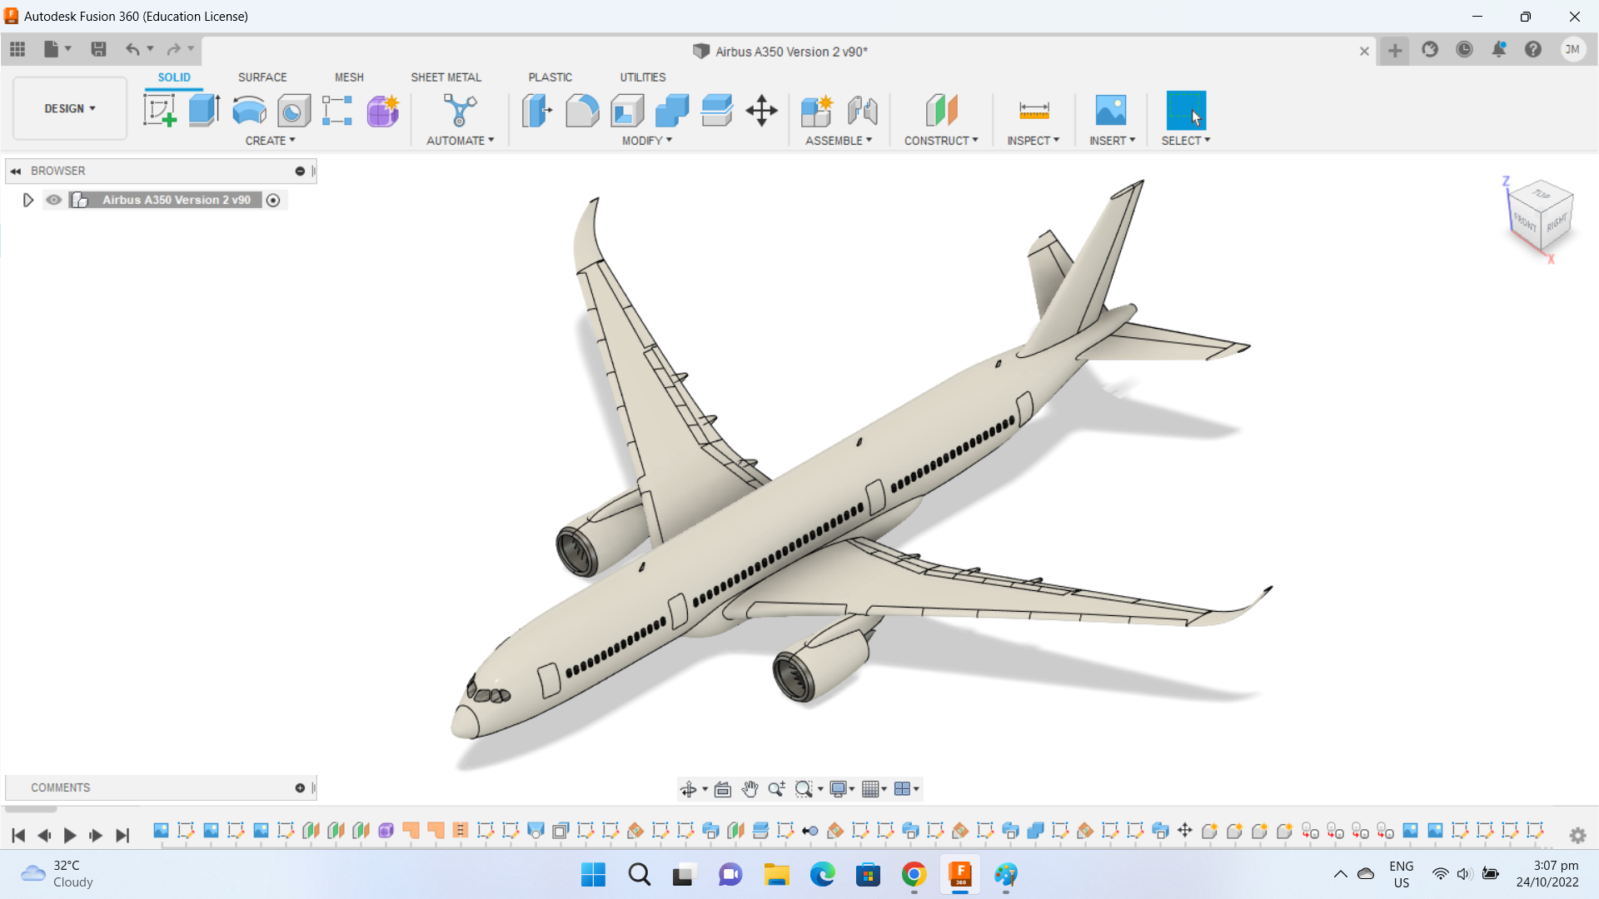The width and height of the screenshot is (1599, 899).
Task: Open a new design tab with plus
Action: tap(1395, 51)
